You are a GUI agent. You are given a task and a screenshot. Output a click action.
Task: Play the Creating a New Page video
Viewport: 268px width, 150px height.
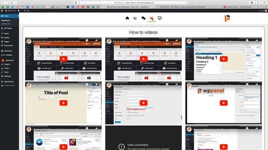coord(63,59)
